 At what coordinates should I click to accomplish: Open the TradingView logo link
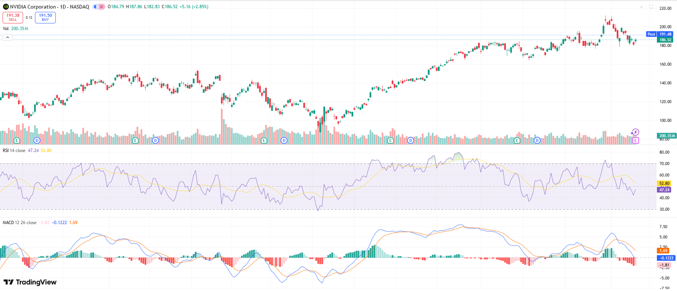(30, 282)
